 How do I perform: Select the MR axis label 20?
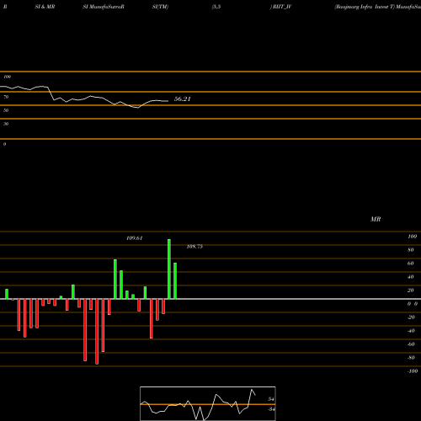click(x=411, y=290)
